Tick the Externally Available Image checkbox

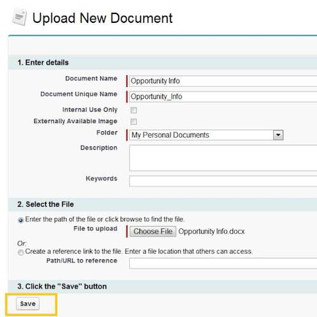coord(134,122)
